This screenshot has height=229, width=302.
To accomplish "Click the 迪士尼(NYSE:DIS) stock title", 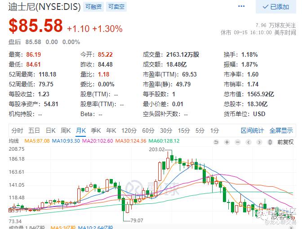I will coord(44,7).
